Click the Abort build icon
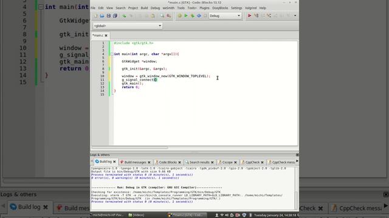 pyautogui.click(x=205, y=16)
